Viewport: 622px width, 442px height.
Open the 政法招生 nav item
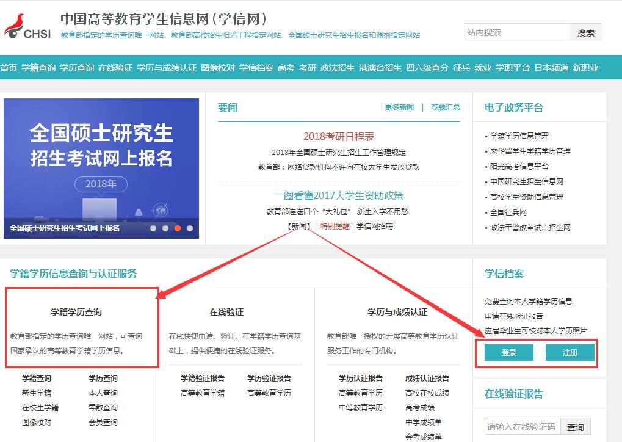pos(338,68)
